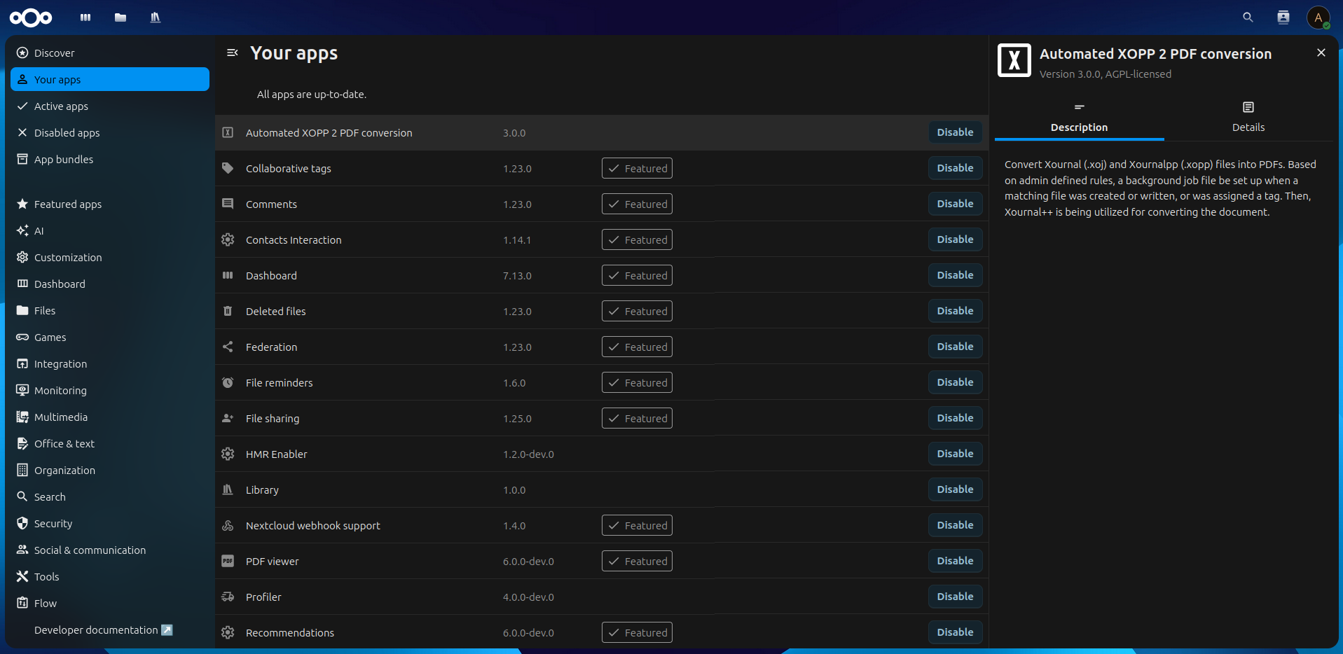Screen dimensions: 1343x654
Task: Disable the Federation app
Action: coord(955,347)
